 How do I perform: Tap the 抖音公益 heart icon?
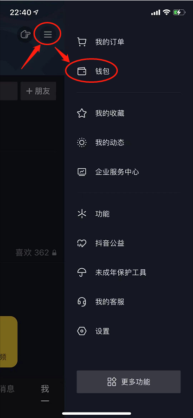click(82, 243)
